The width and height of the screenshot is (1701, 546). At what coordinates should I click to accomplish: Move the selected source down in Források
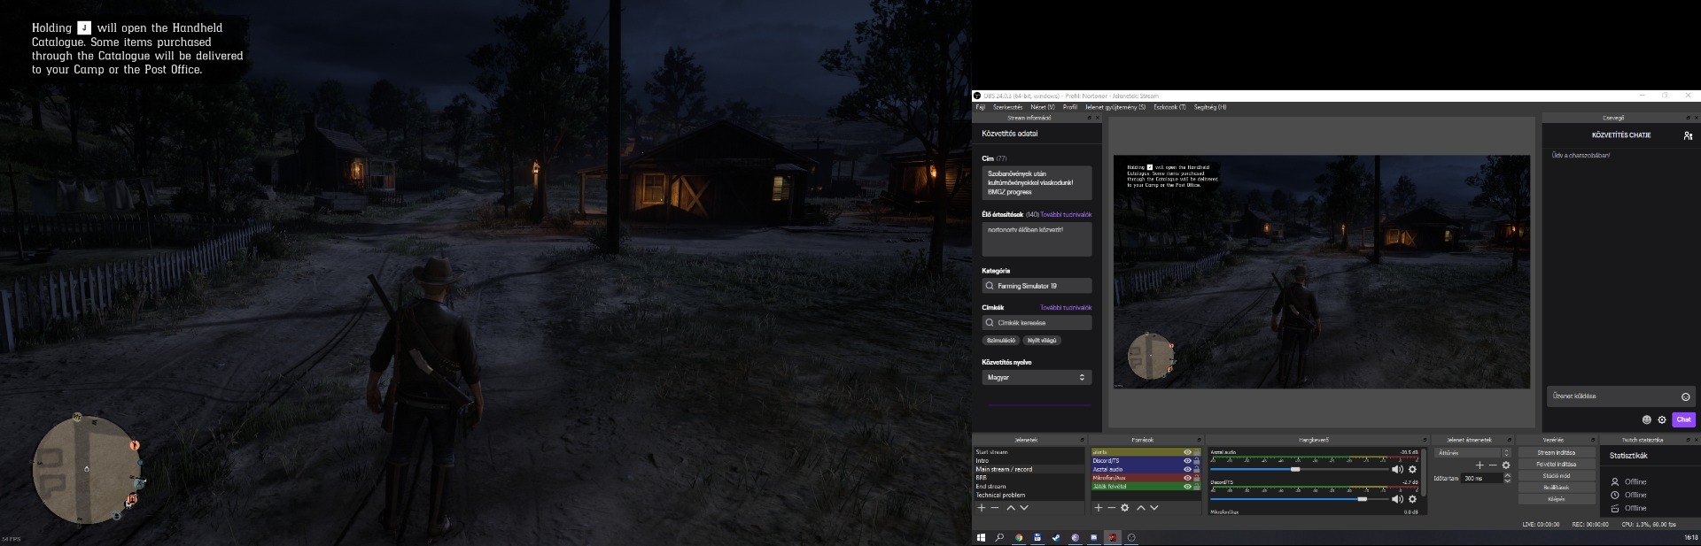(1154, 508)
